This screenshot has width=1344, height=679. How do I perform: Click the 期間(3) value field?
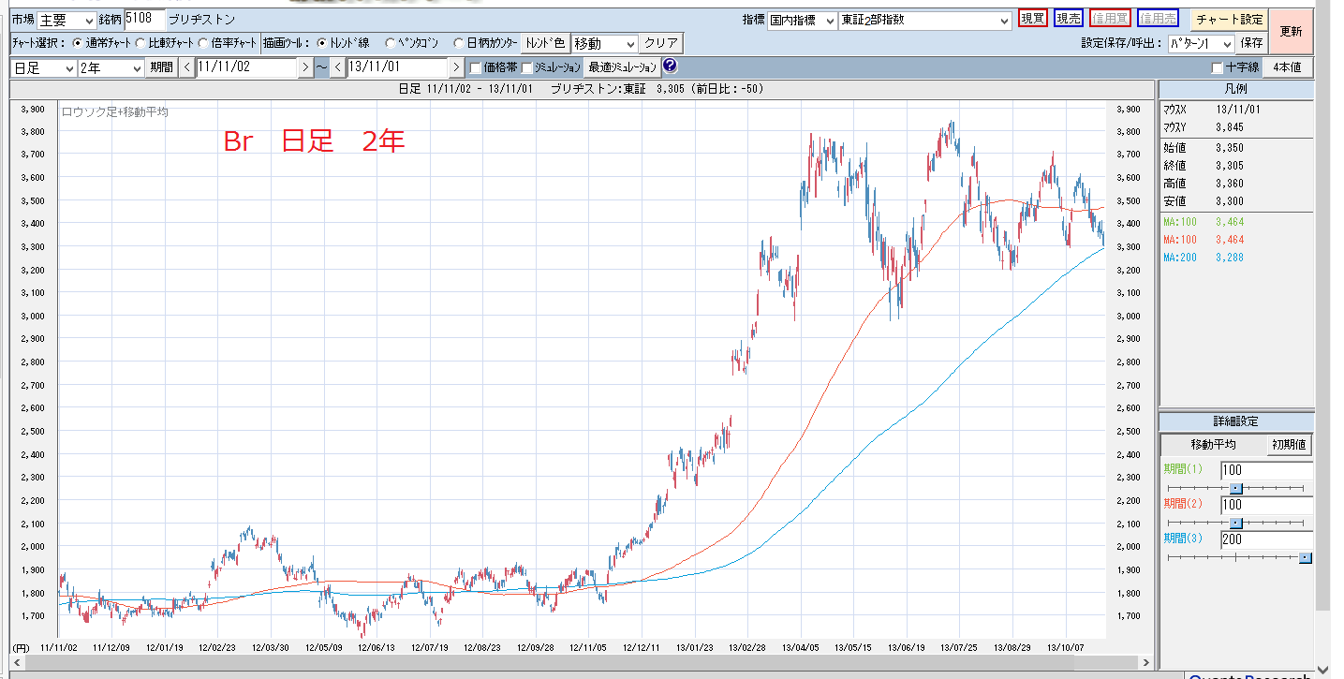1266,539
